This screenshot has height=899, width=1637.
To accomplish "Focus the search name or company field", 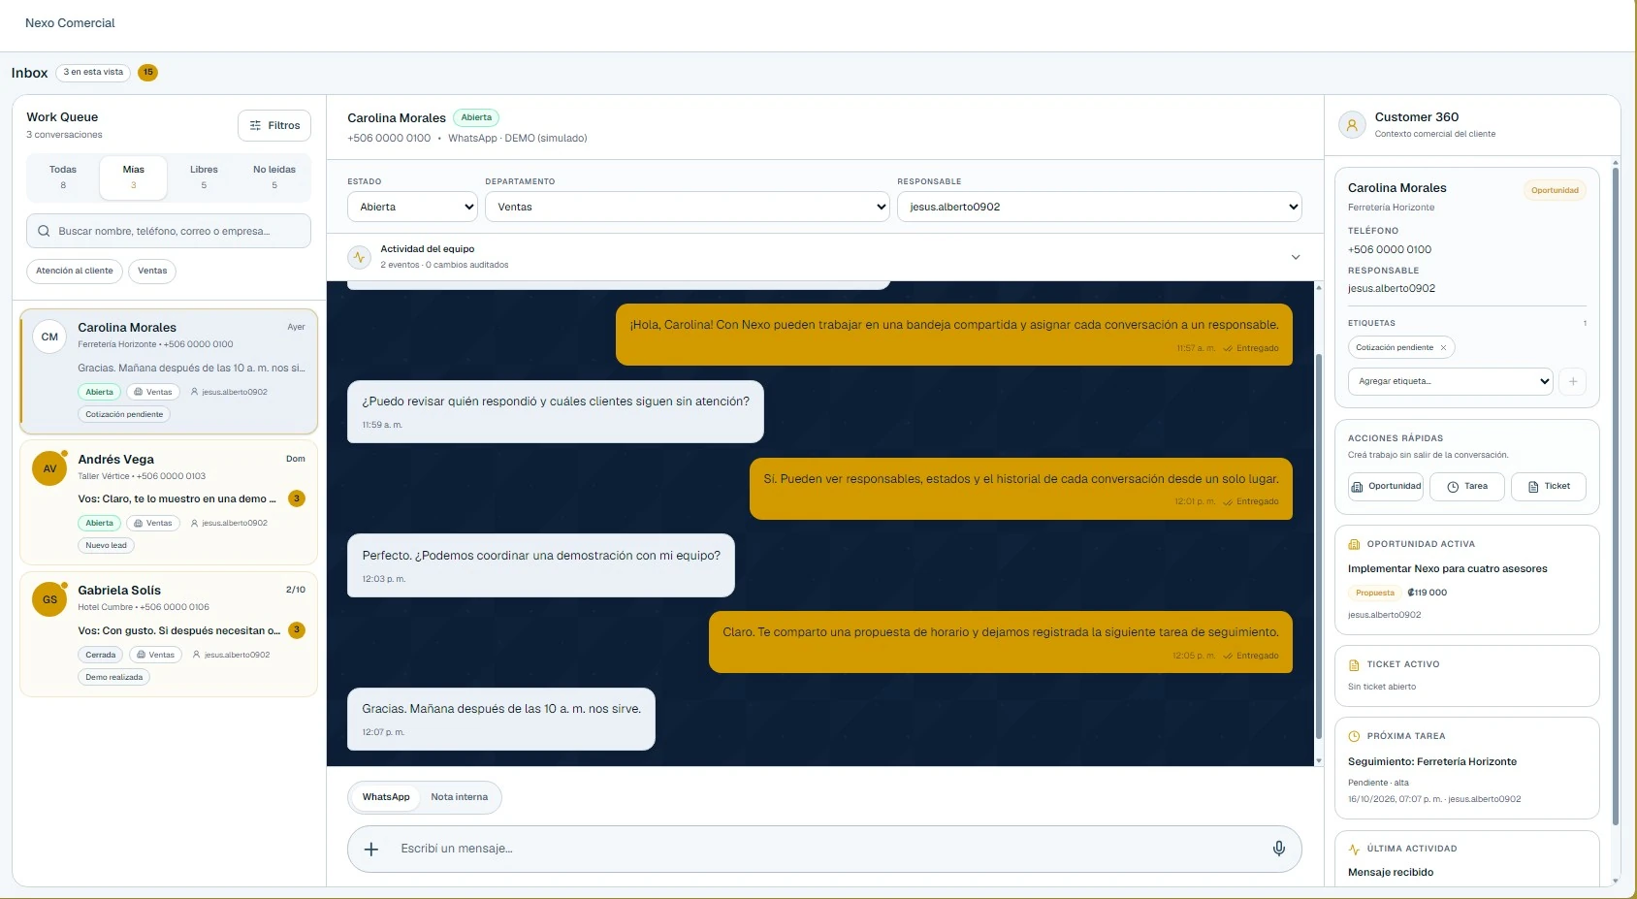I will [169, 231].
